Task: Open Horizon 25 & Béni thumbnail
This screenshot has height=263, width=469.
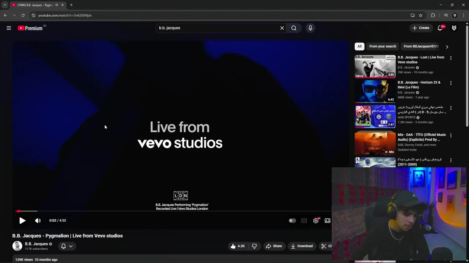Action: (x=375, y=91)
